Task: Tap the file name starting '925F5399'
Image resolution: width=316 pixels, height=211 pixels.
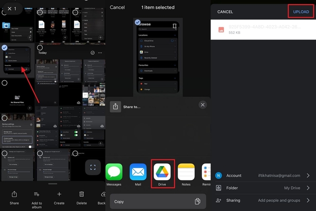Action: pos(265,27)
